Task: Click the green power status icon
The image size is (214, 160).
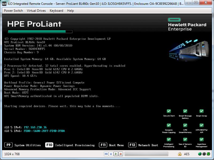Action: (x=208, y=154)
